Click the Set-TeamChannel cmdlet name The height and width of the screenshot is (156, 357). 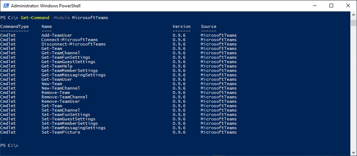[61, 110]
